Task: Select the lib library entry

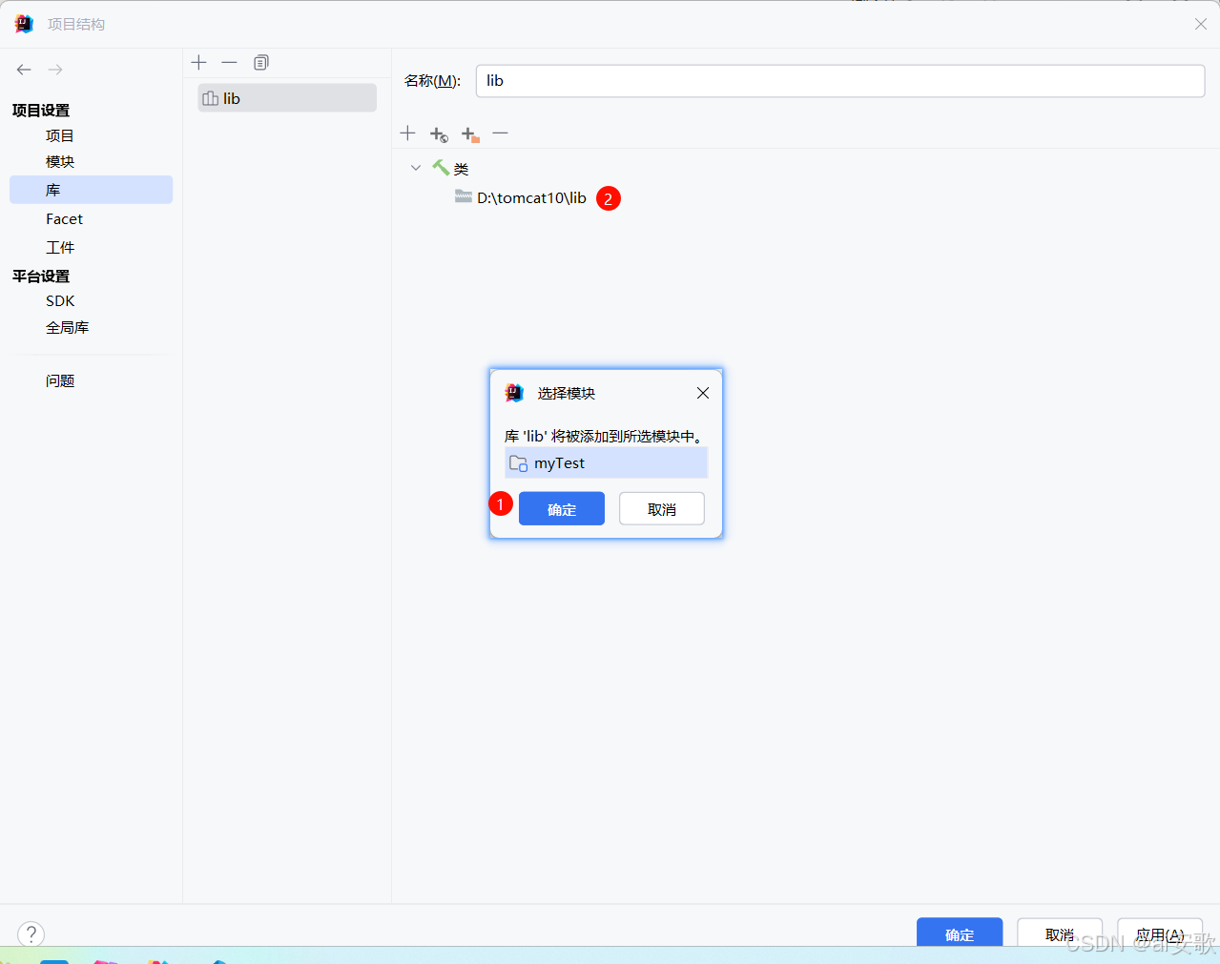Action: tap(287, 98)
